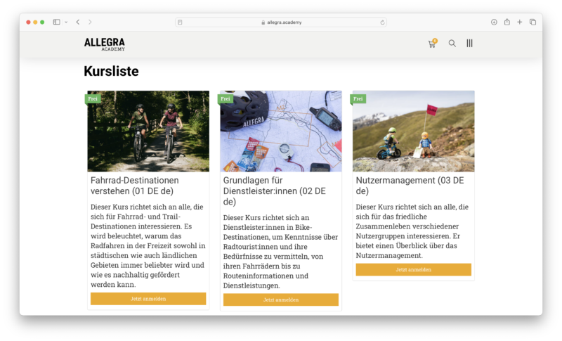The image size is (562, 341).
Task: Click the reader page icon in address bar
Action: click(180, 22)
